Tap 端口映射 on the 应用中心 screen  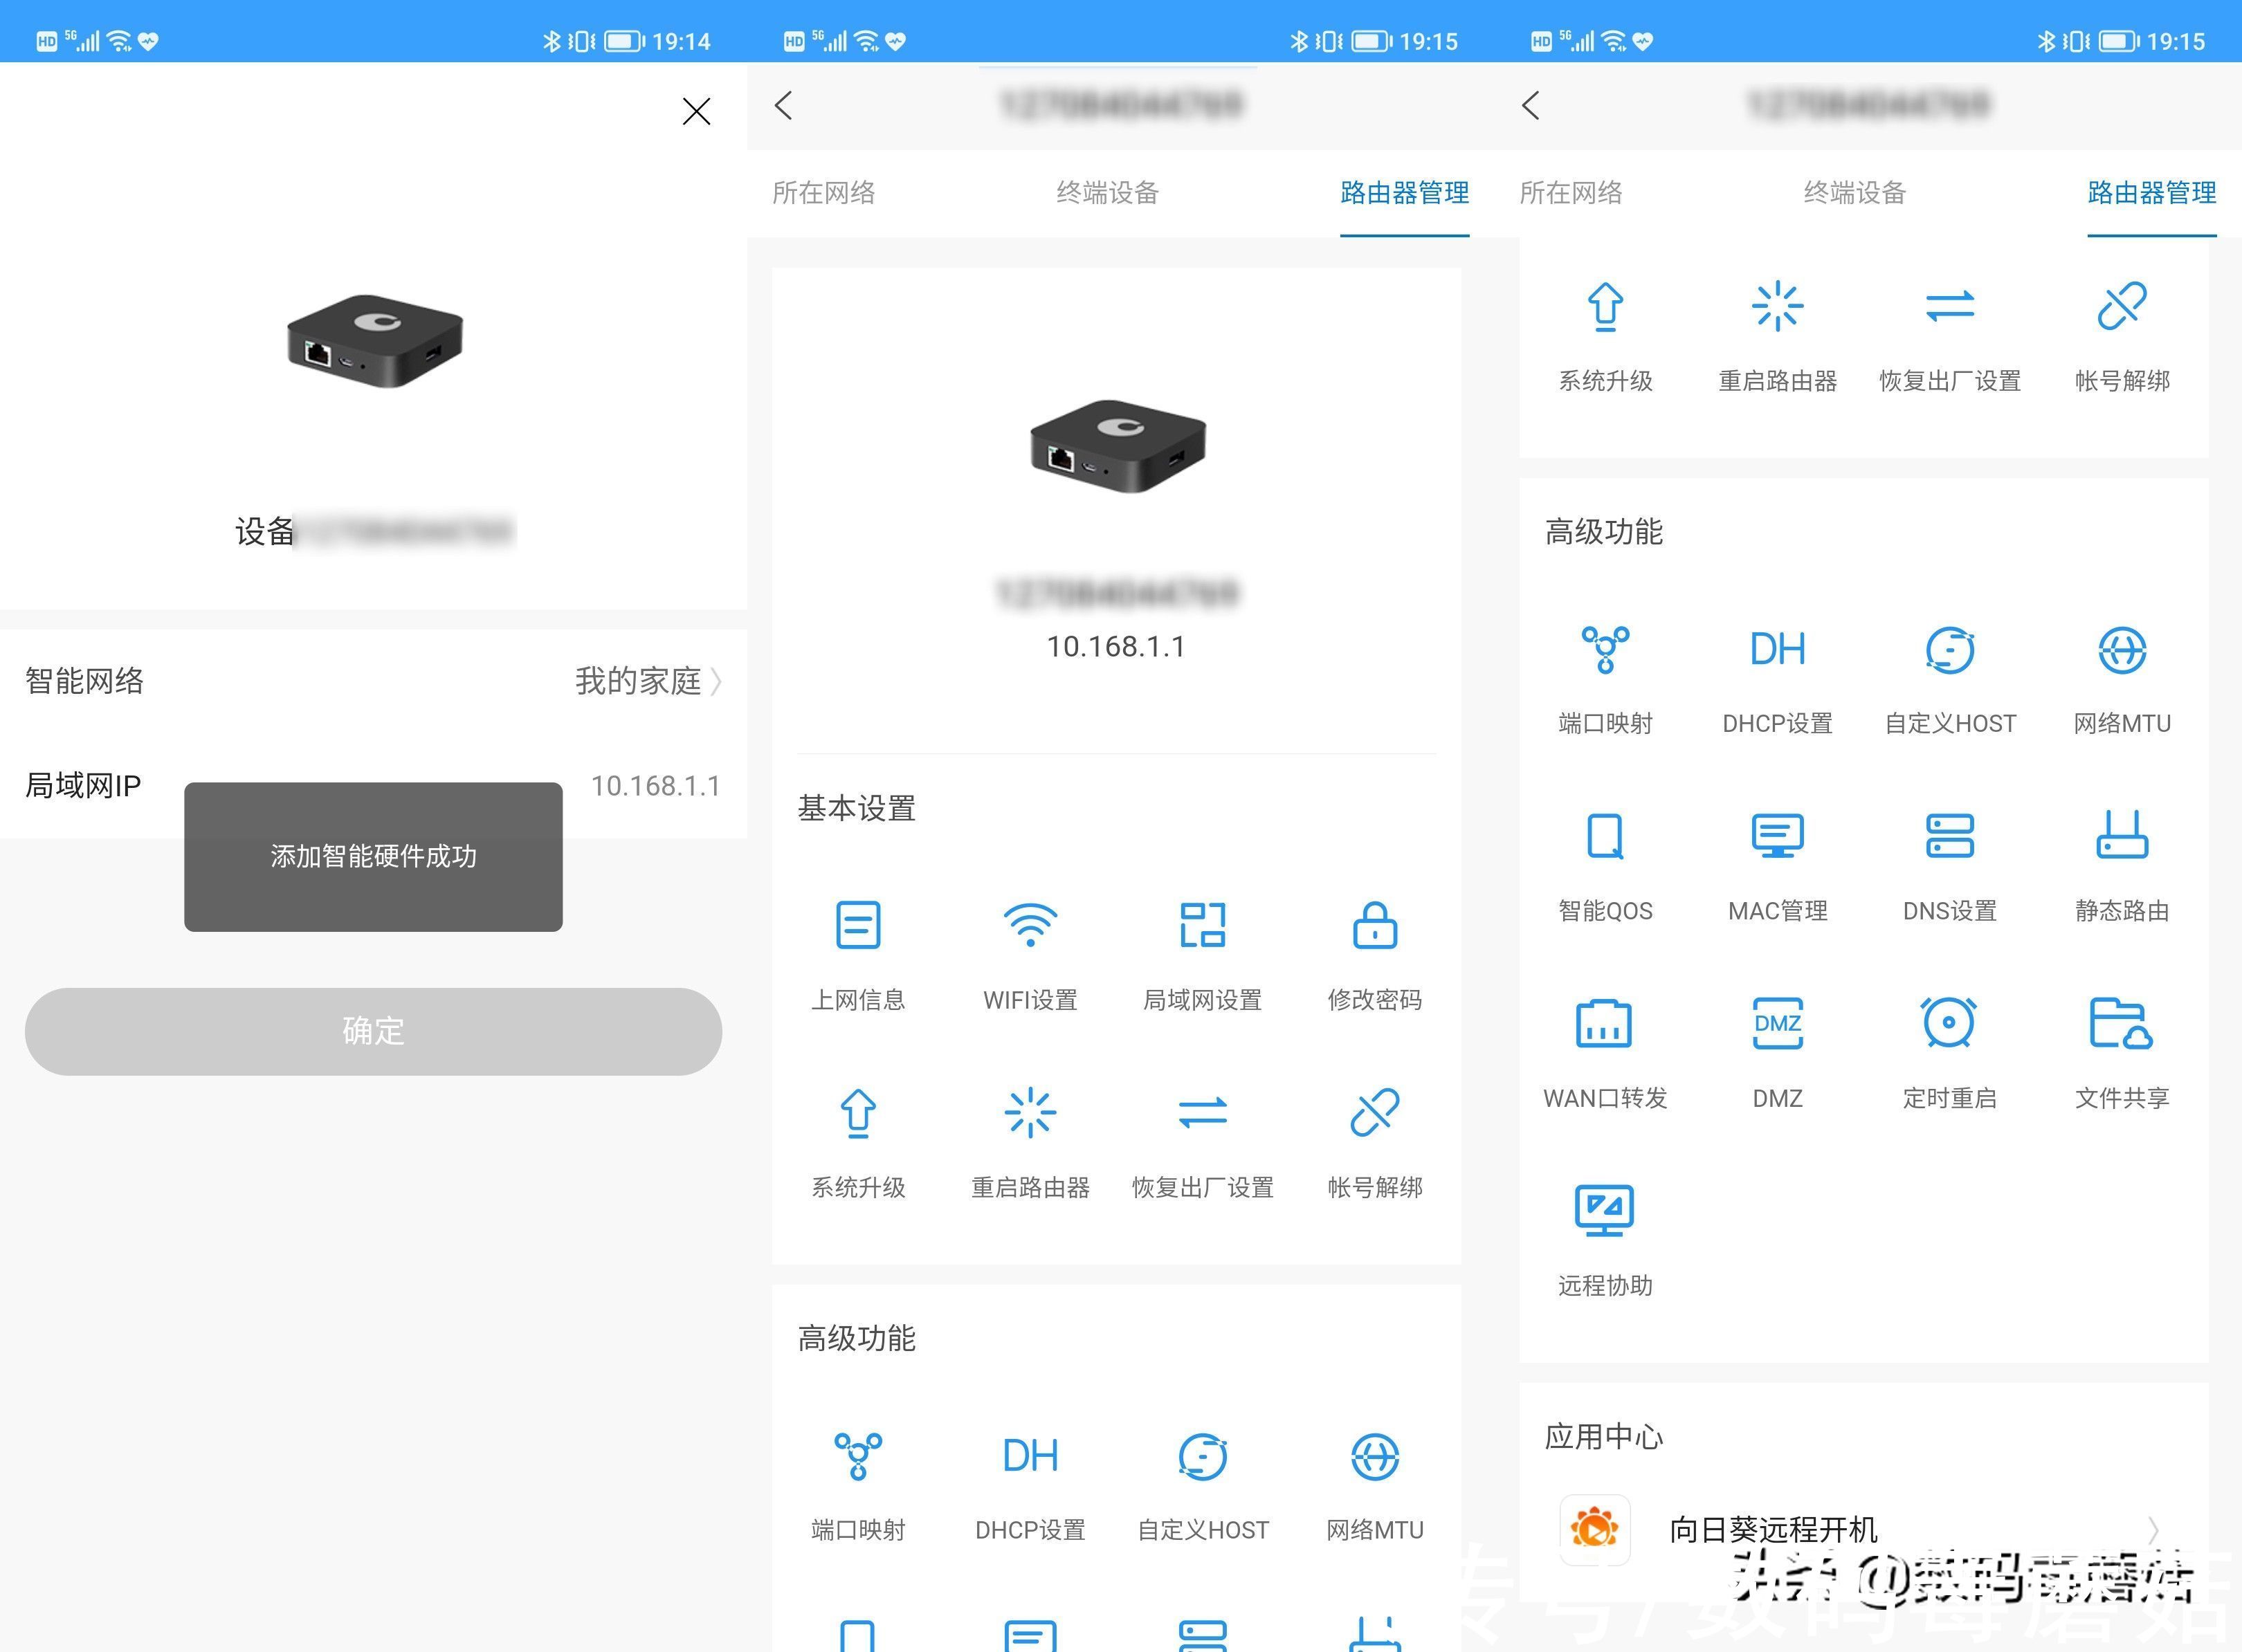1605,680
